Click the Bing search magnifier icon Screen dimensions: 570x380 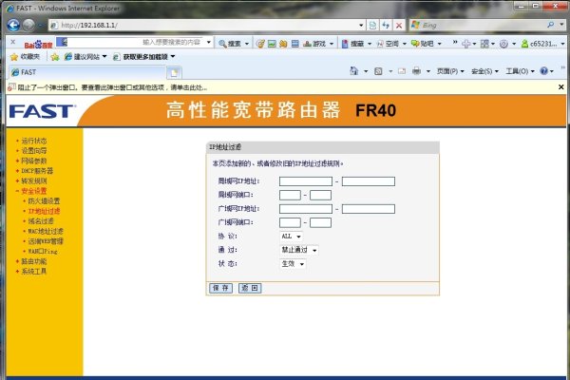tap(550, 25)
